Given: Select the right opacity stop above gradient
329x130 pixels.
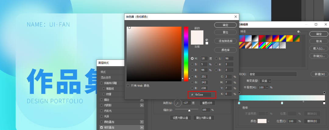Looking at the screenshot, I should click(324, 93).
